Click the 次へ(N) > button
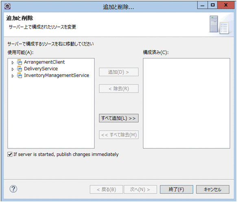Screen dimensions: 238x203 (140, 190)
